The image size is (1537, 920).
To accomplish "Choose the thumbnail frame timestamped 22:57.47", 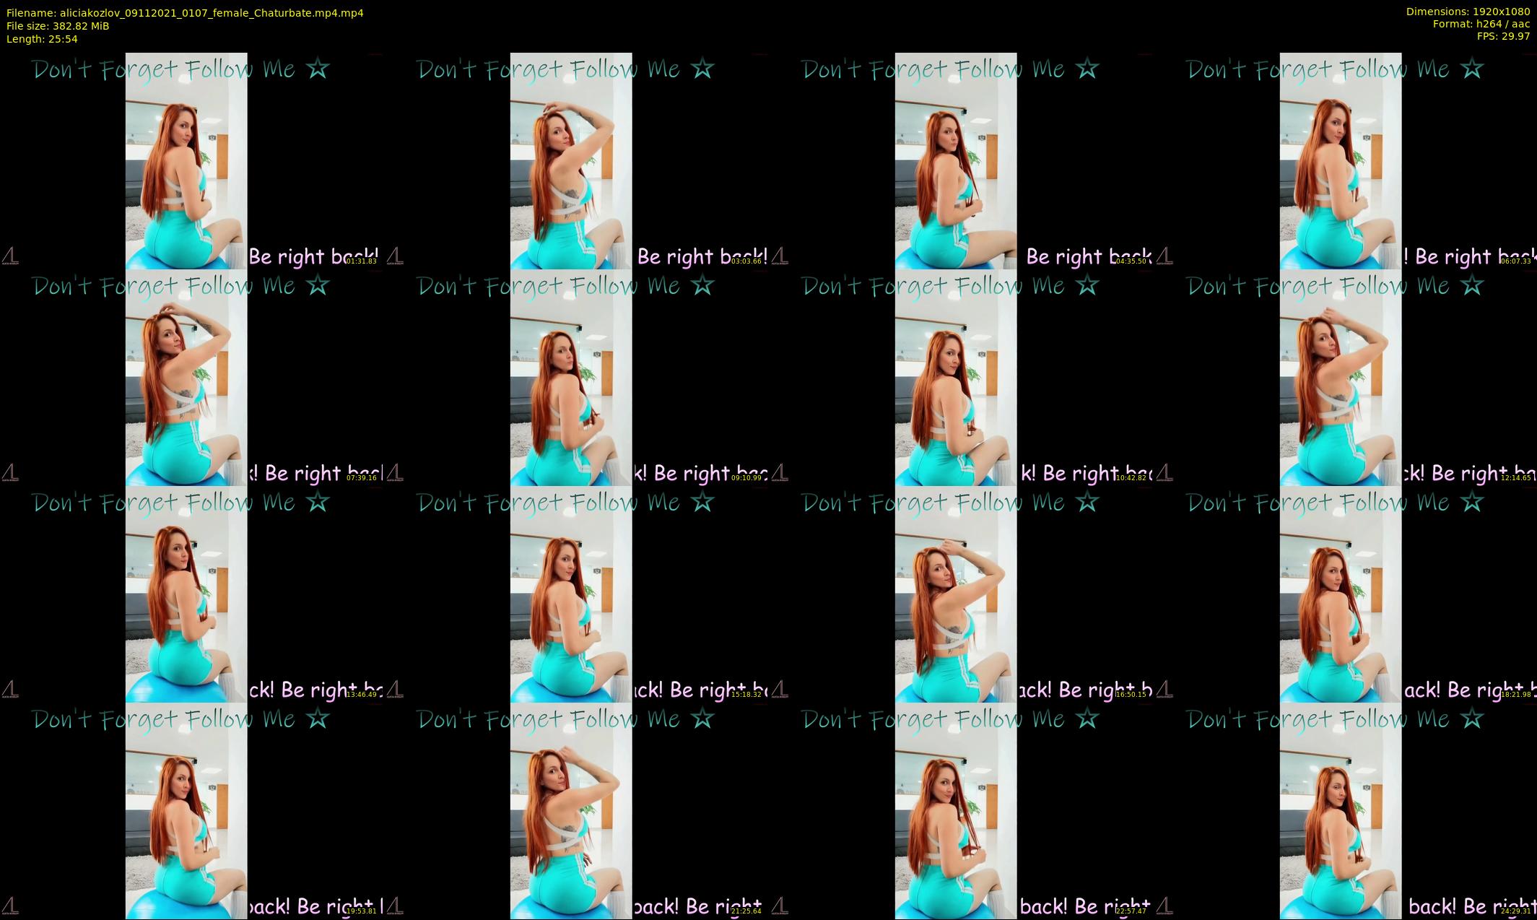I will 960,810.
